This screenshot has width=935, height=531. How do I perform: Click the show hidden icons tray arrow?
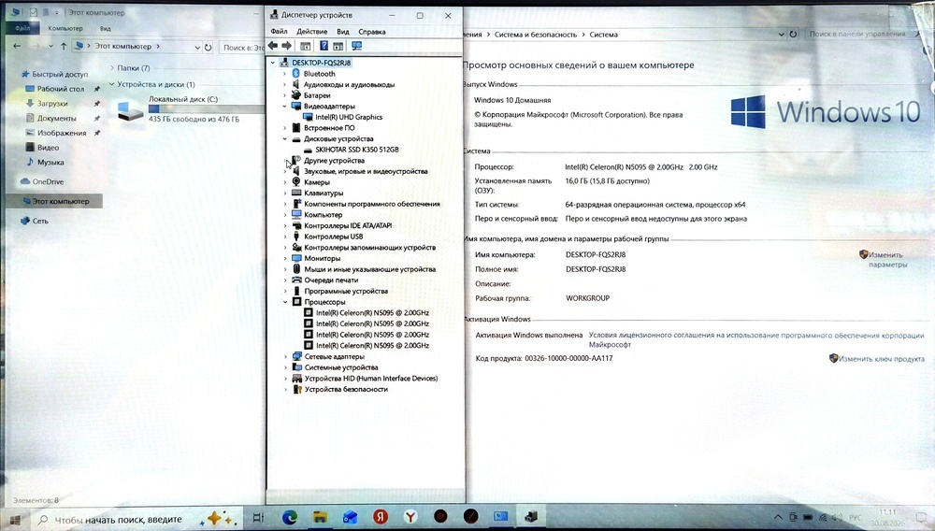[x=778, y=517]
